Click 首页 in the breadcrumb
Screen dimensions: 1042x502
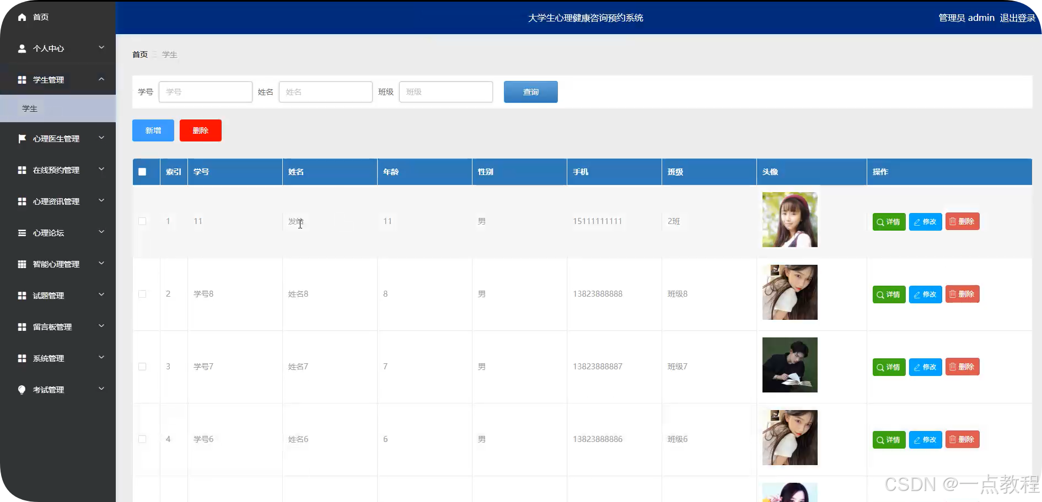click(140, 54)
